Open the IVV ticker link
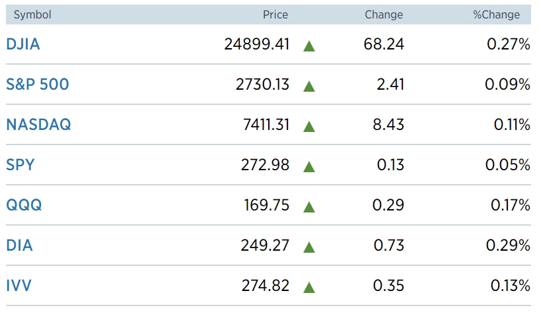 (18, 286)
